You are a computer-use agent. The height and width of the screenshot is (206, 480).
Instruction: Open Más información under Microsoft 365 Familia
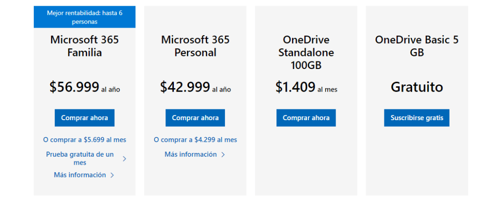pyautogui.click(x=80, y=175)
